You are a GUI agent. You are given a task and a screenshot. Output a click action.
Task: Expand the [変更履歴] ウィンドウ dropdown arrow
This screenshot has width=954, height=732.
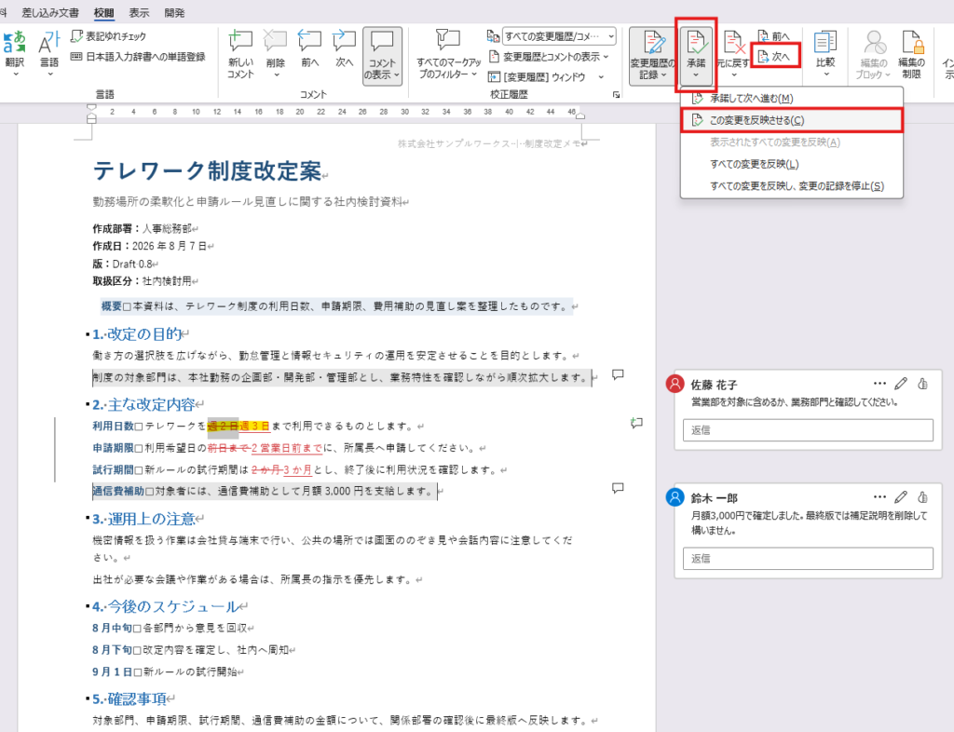(601, 77)
